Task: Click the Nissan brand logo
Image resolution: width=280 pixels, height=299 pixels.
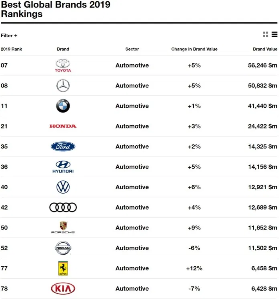Action: tap(63, 248)
